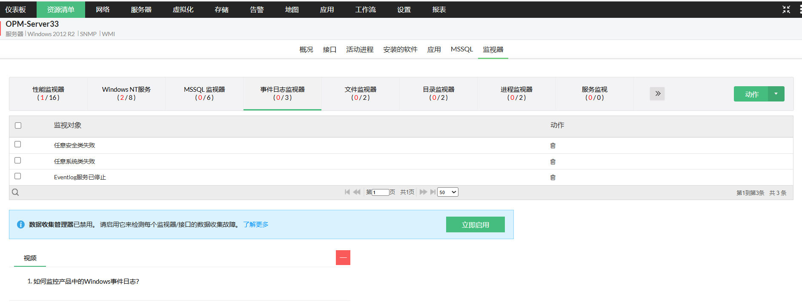The width and height of the screenshot is (802, 302).
Task: Open the Windows事件日志 video link
Action: pyautogui.click(x=86, y=281)
